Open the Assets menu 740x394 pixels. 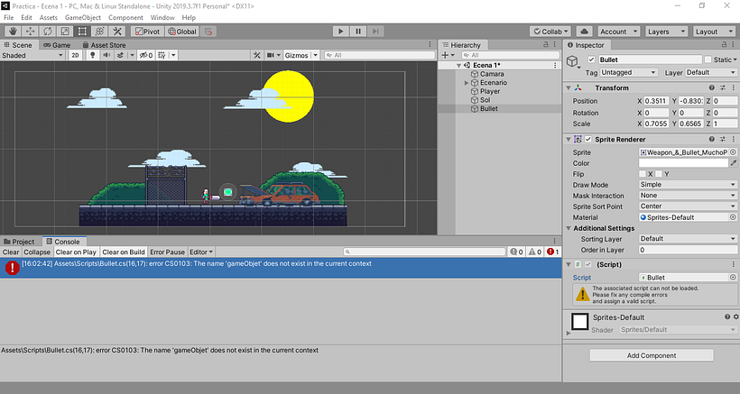coord(48,17)
